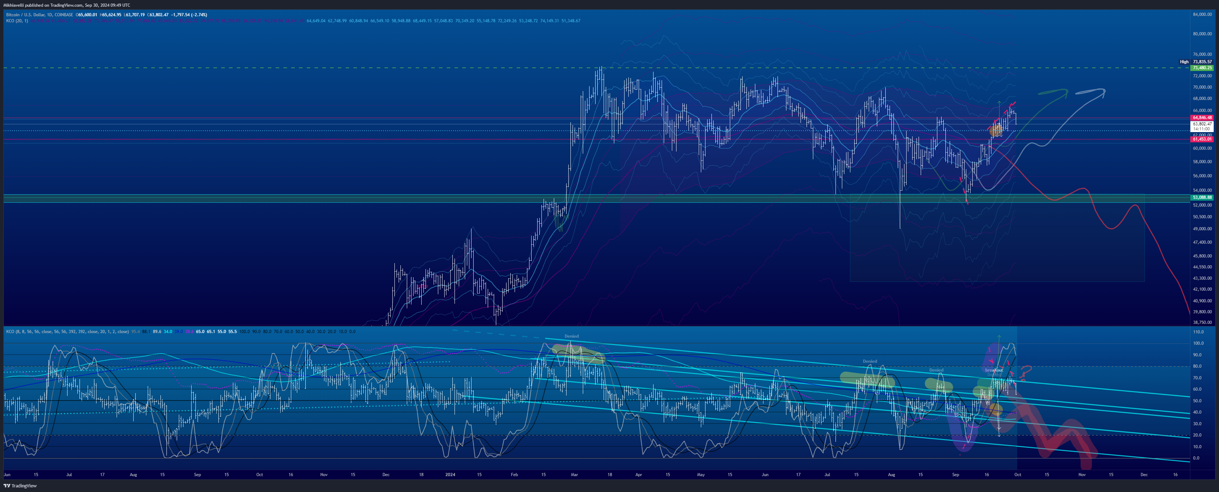1219x492 pixels.
Task: Click the 'breakout' label on the oscillator pane
Action: [x=994, y=370]
